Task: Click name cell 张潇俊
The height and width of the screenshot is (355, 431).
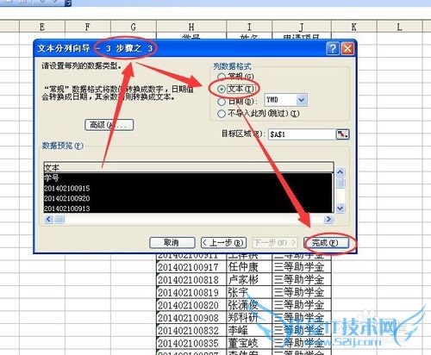Action: [249, 305]
